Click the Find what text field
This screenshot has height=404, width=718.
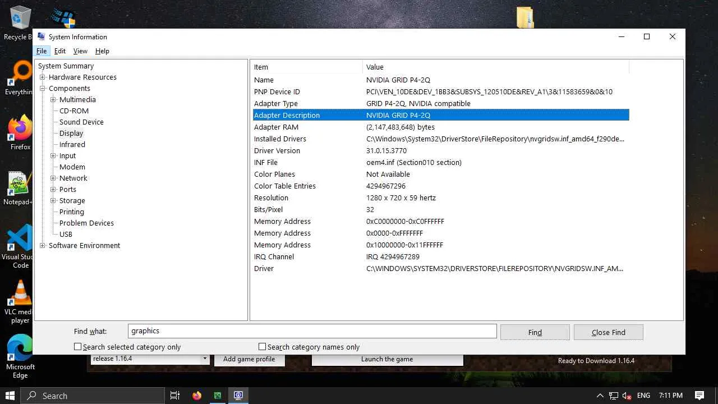point(312,331)
